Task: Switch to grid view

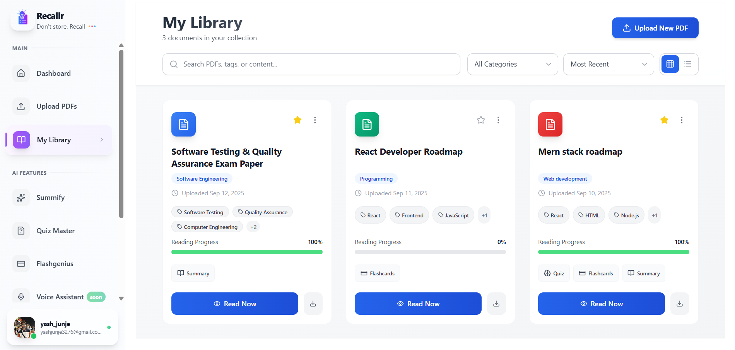Action: pos(670,64)
